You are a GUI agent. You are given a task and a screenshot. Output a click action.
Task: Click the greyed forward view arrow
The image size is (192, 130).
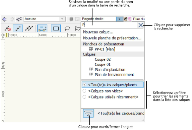click(x=12, y=19)
